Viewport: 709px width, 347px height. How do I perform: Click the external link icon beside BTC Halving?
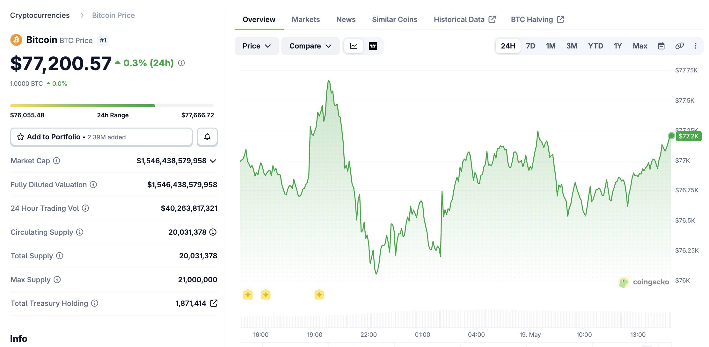pyautogui.click(x=561, y=19)
